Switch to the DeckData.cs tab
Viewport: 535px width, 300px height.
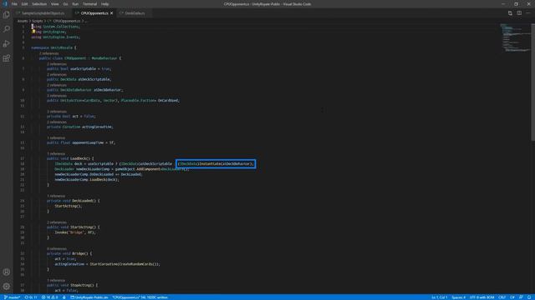[x=135, y=13]
